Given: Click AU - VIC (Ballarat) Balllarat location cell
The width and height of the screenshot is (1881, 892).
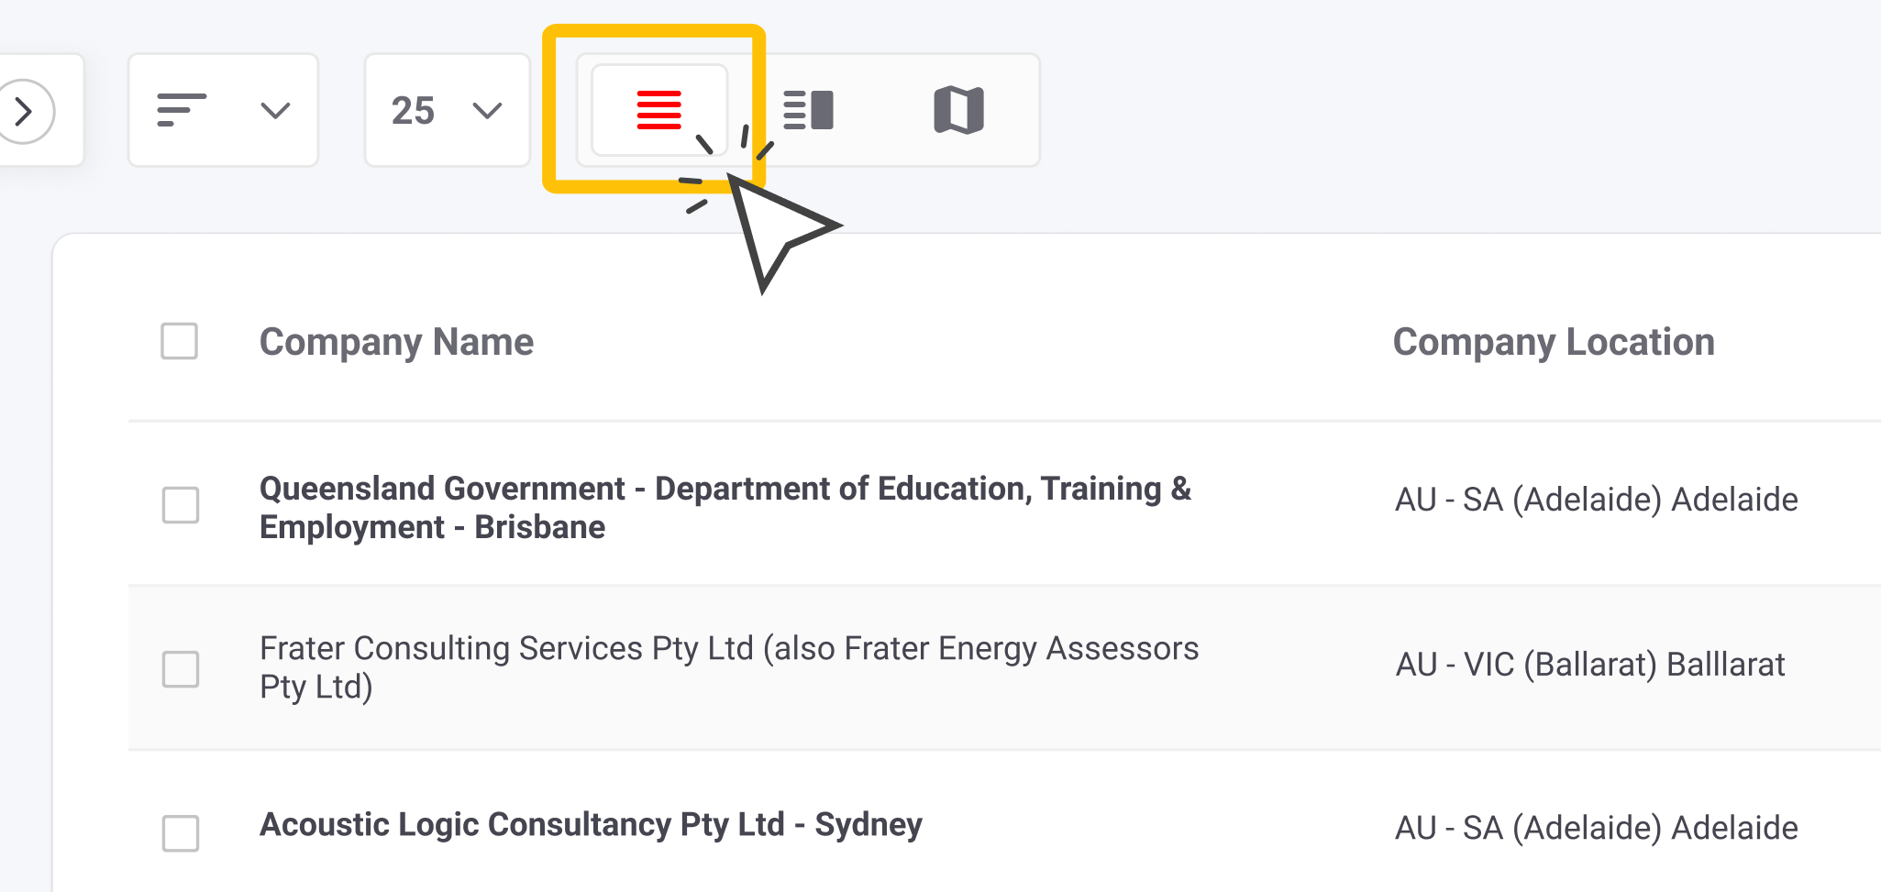Looking at the screenshot, I should tap(1589, 665).
